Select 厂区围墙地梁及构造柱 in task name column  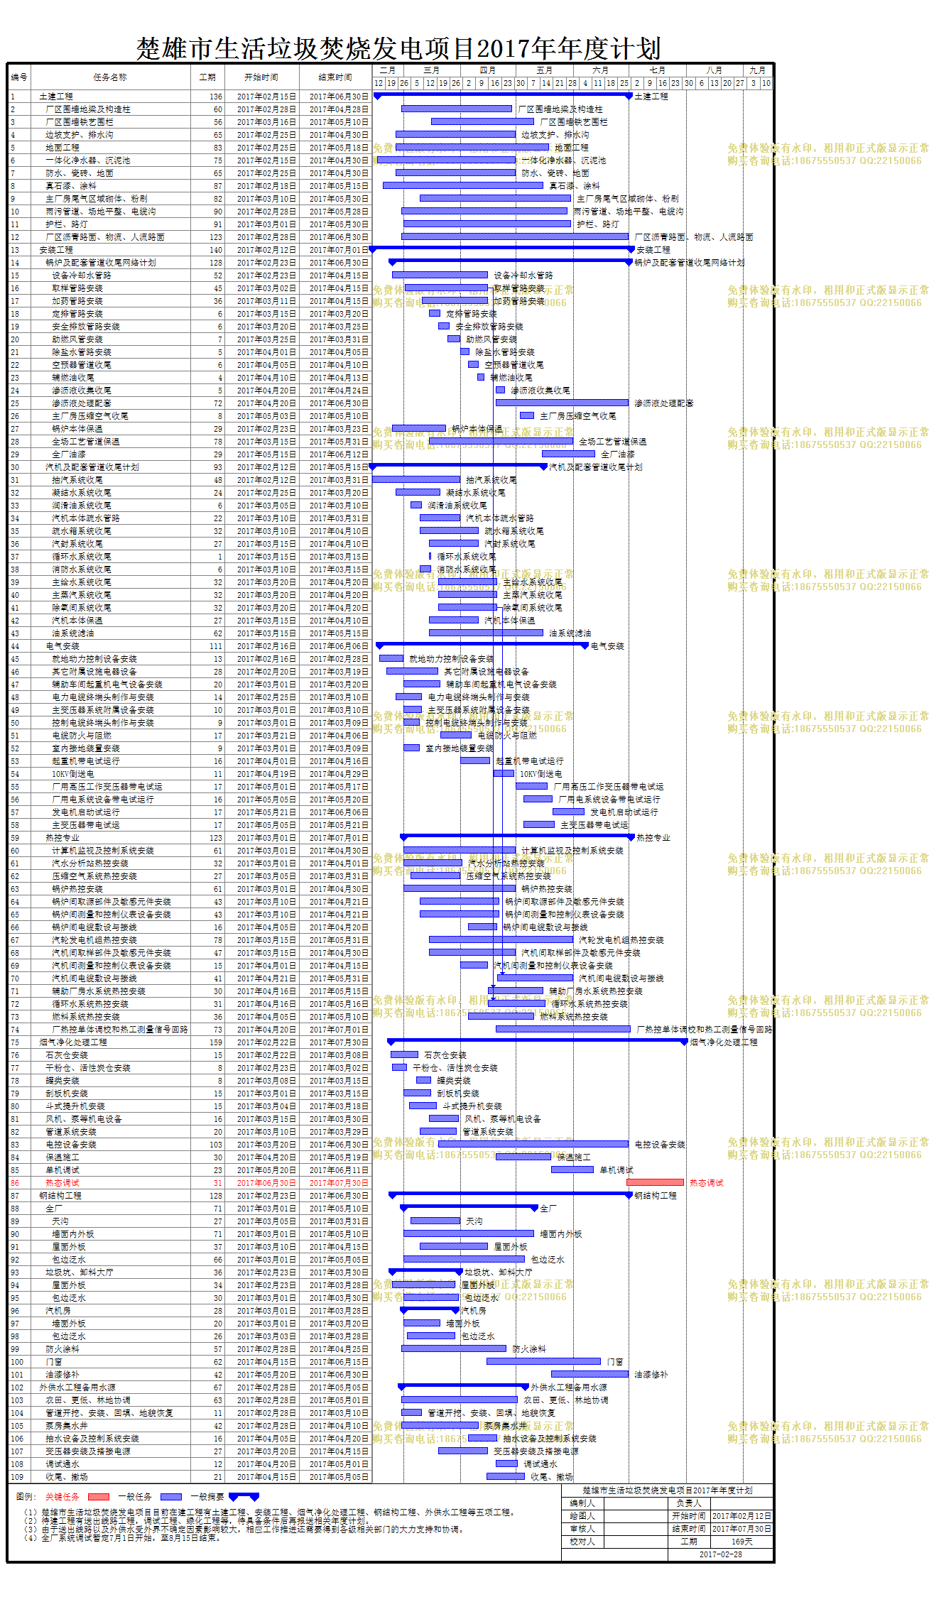(88, 109)
